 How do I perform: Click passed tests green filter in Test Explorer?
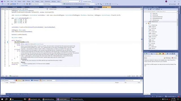[x=161, y=54]
